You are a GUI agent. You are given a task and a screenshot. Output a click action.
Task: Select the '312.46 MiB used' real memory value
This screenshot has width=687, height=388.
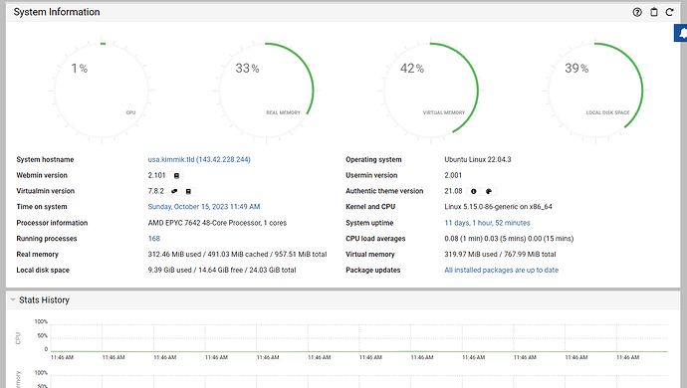pos(174,255)
